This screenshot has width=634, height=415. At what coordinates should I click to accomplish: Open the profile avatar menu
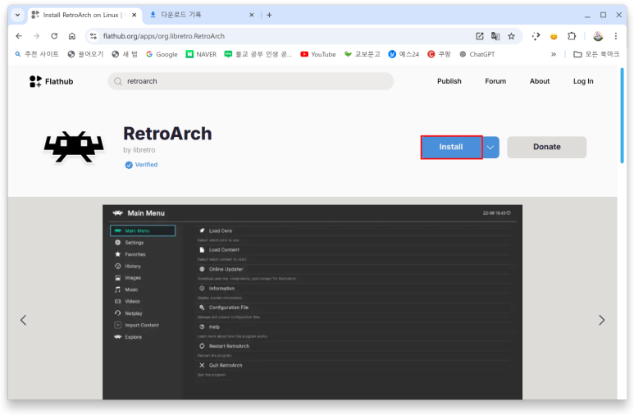598,36
